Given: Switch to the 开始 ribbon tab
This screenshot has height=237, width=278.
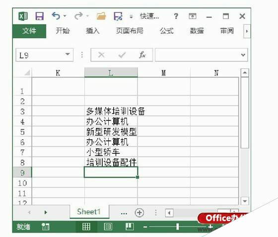Looking at the screenshot, I should (63, 31).
